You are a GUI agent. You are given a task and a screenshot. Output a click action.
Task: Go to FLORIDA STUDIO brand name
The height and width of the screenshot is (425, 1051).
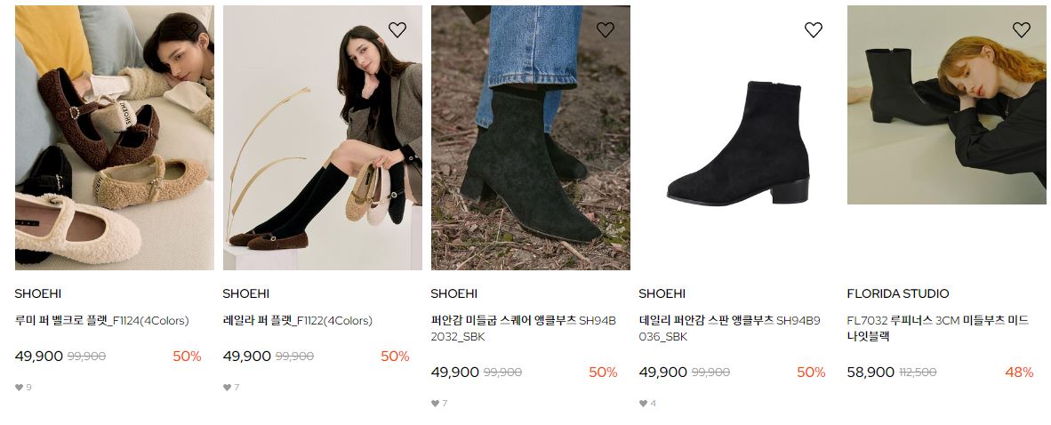(x=898, y=293)
